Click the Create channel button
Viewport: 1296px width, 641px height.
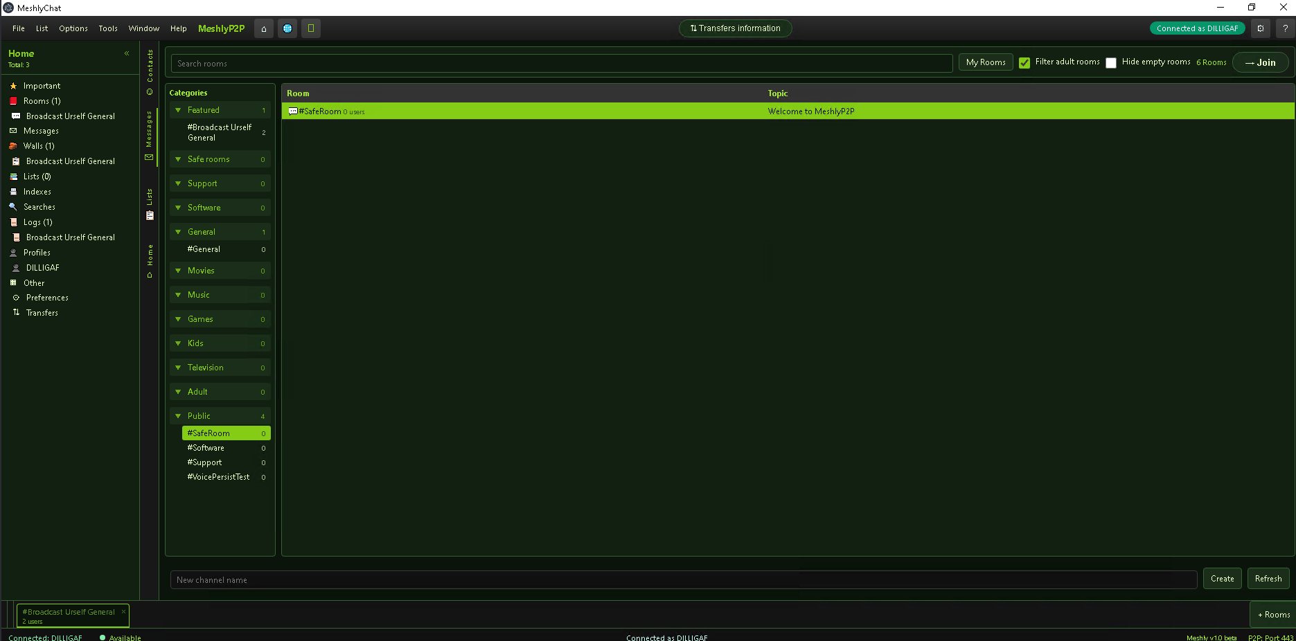pos(1223,579)
